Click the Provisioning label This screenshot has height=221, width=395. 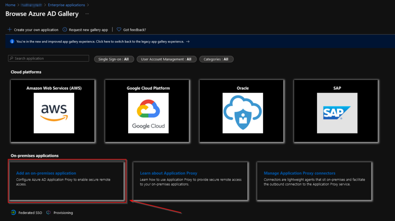point(63,213)
